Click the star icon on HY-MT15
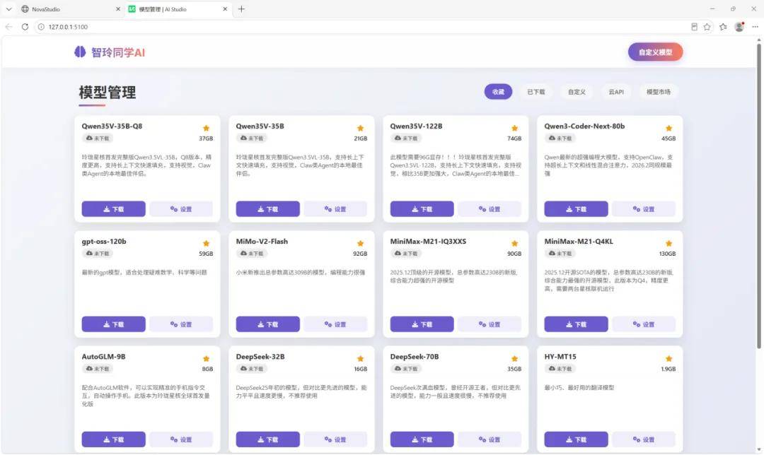The width and height of the screenshot is (764, 455). [x=669, y=359]
